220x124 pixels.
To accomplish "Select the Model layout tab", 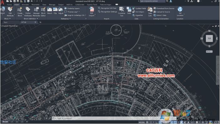I will (x=5, y=122).
